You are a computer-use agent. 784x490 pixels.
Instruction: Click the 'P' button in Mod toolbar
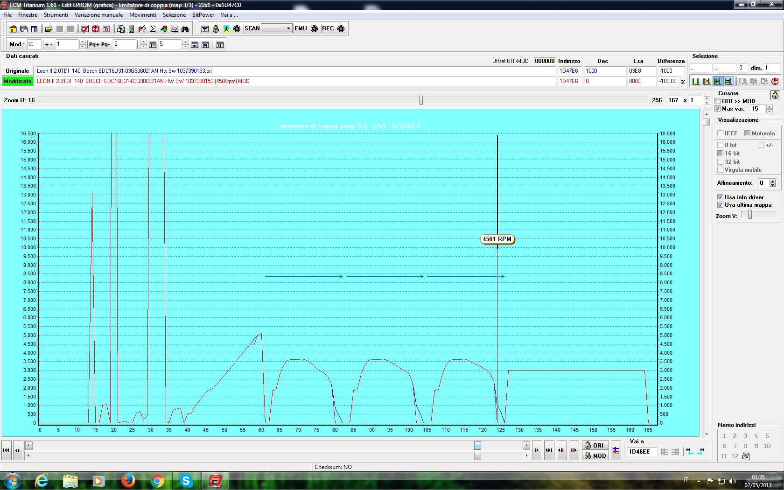click(153, 45)
